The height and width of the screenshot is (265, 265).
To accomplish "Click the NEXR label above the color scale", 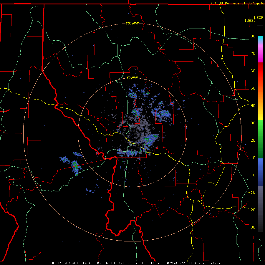I will (259, 18).
